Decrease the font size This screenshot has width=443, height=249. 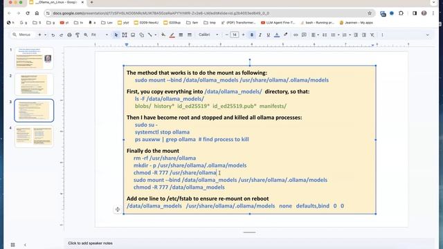(226, 35)
